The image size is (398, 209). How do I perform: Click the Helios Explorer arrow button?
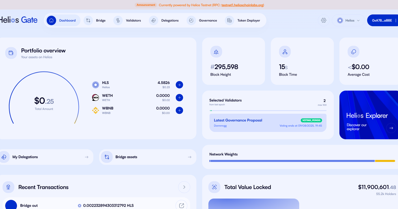[x=391, y=128]
